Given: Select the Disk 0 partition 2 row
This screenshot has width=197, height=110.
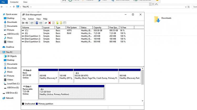Looking at the screenshot, I should click(x=82, y=39).
